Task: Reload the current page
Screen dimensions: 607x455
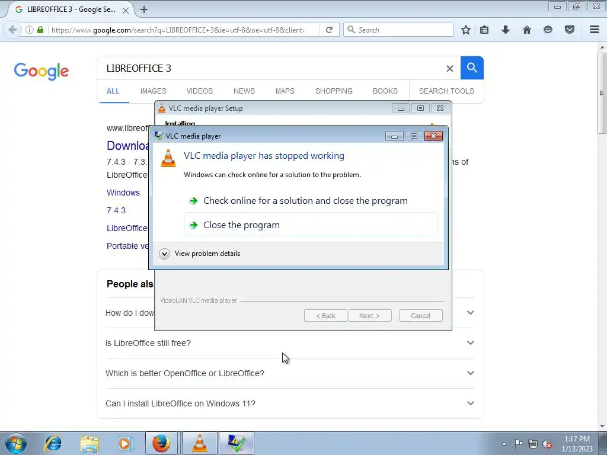Action: tap(329, 30)
